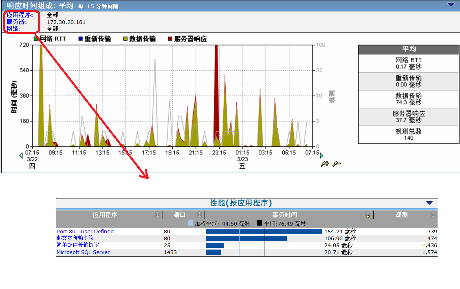Click the 23:15 time axis label

[x=219, y=152]
